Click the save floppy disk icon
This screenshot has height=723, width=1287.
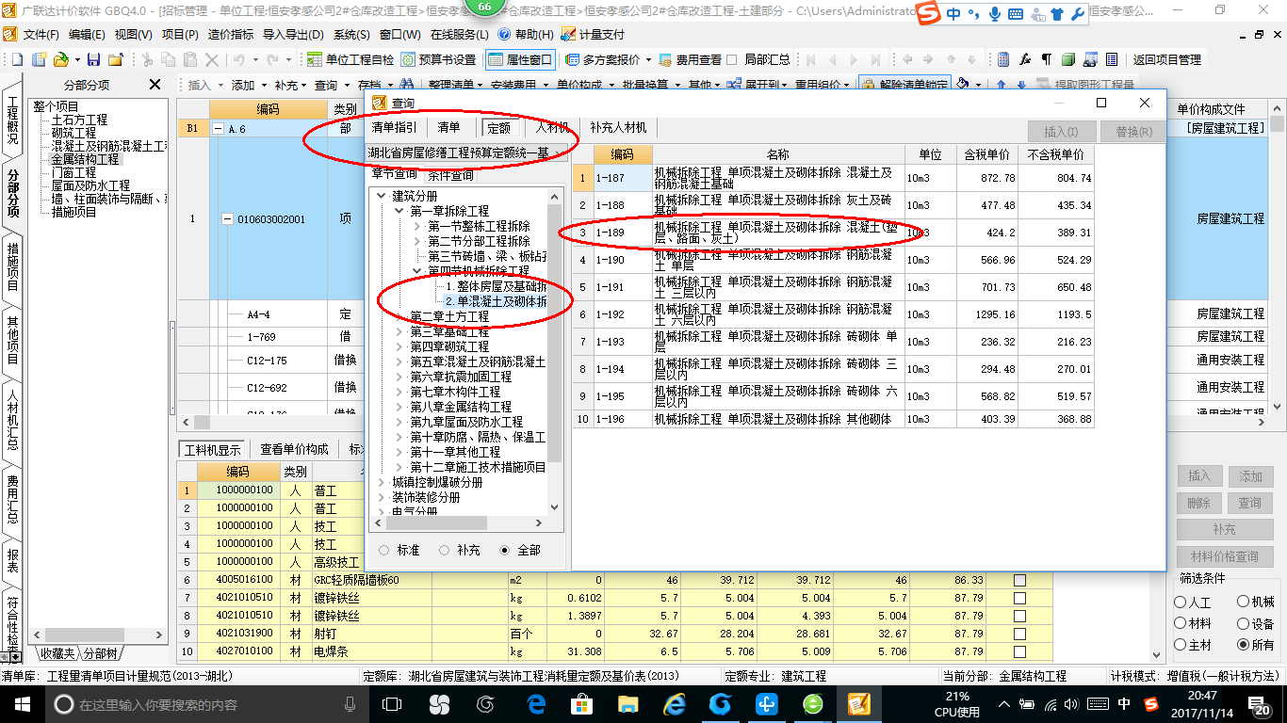(94, 59)
